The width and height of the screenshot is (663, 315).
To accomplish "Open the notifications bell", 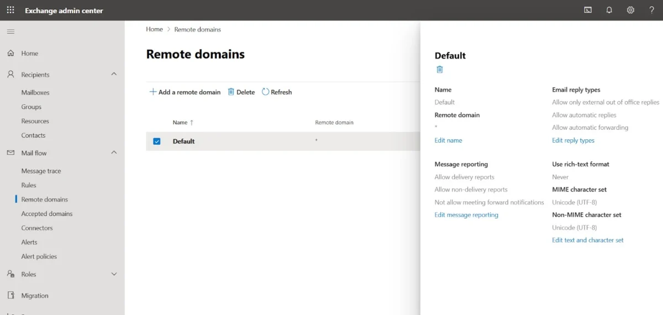I will [609, 10].
